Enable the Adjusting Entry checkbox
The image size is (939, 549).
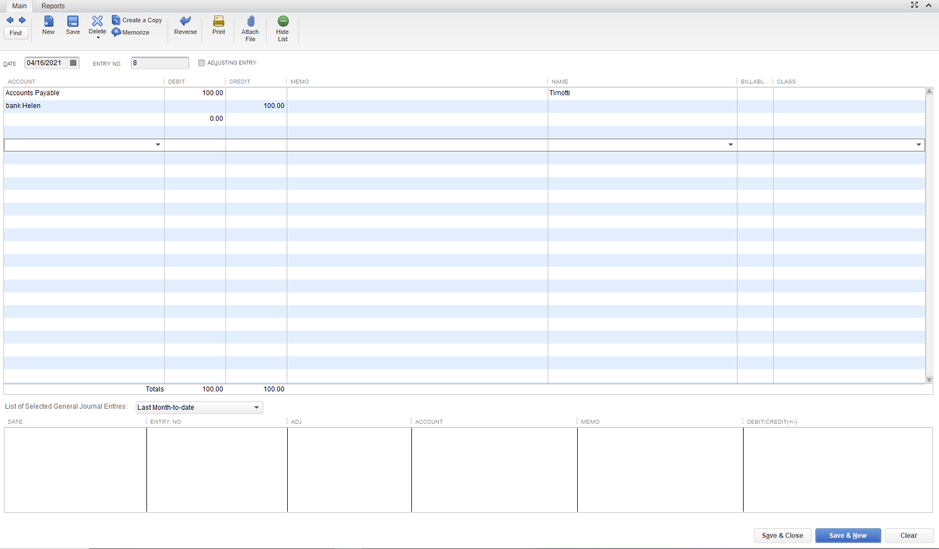point(201,63)
